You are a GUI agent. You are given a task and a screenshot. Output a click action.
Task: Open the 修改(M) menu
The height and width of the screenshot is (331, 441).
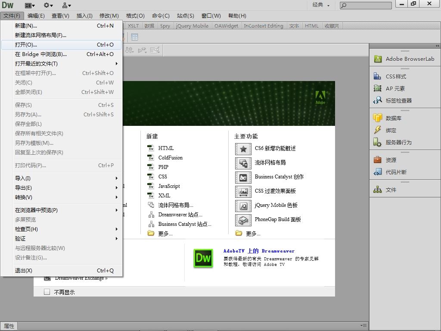[109, 16]
